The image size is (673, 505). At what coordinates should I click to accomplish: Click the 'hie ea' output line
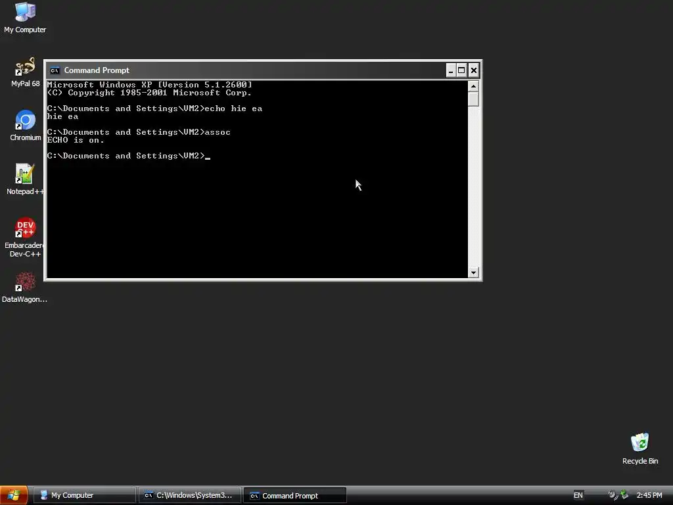(62, 116)
